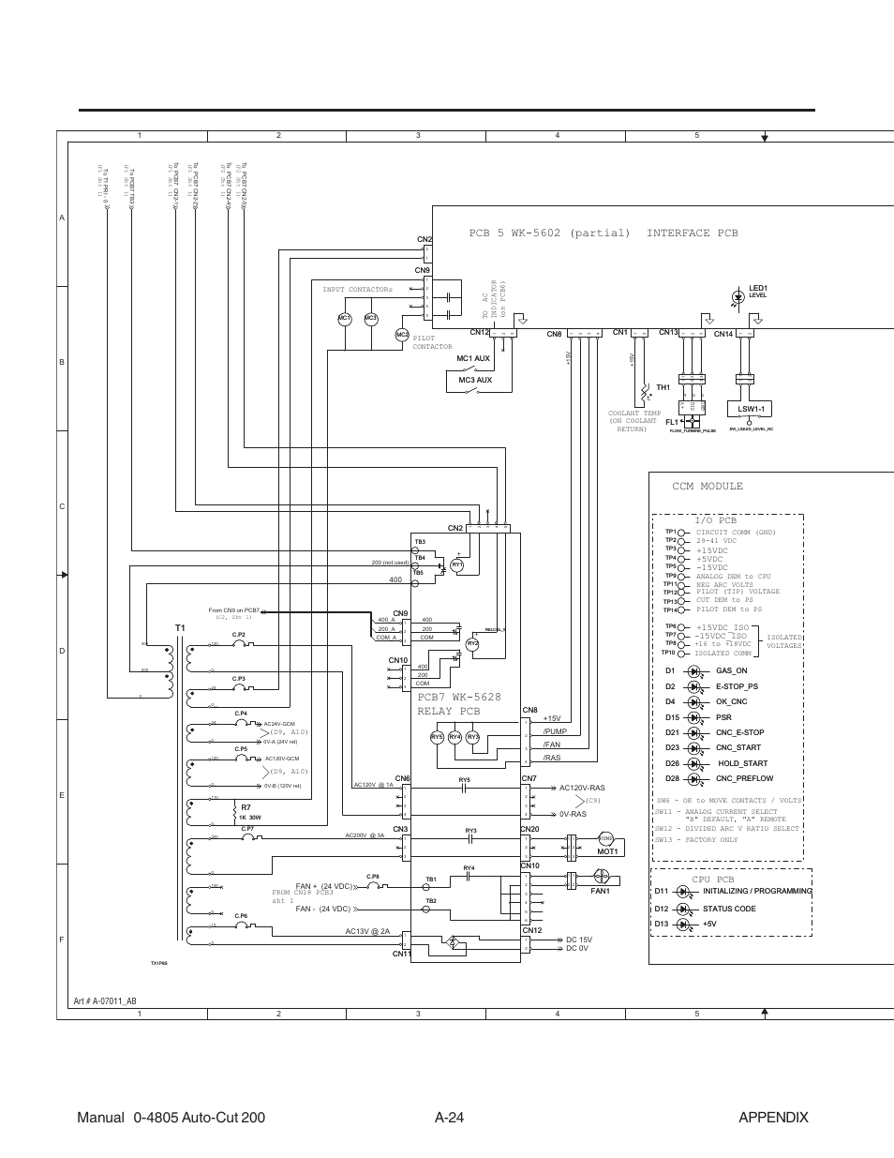894x1158 pixels.
Task: Click the CPU PCB heading
Action: click(x=712, y=880)
